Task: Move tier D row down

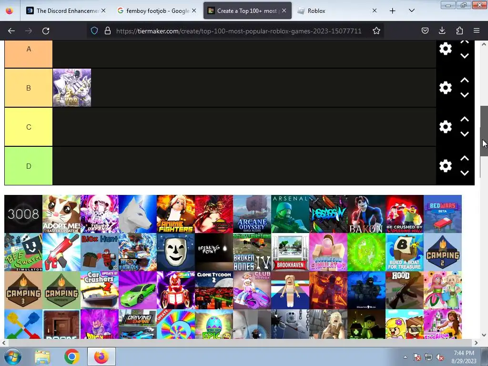Action: click(x=465, y=173)
